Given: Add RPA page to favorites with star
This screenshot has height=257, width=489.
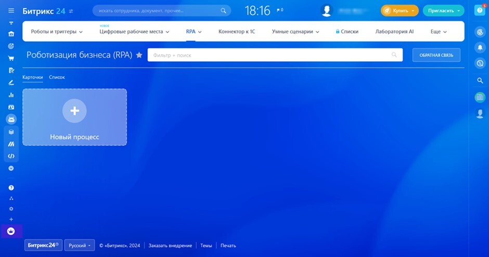Looking at the screenshot, I should coord(139,55).
